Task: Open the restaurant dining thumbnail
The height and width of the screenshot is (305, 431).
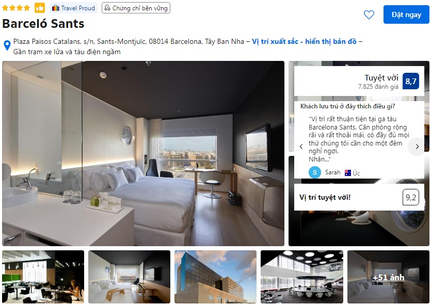Action: tap(43, 277)
